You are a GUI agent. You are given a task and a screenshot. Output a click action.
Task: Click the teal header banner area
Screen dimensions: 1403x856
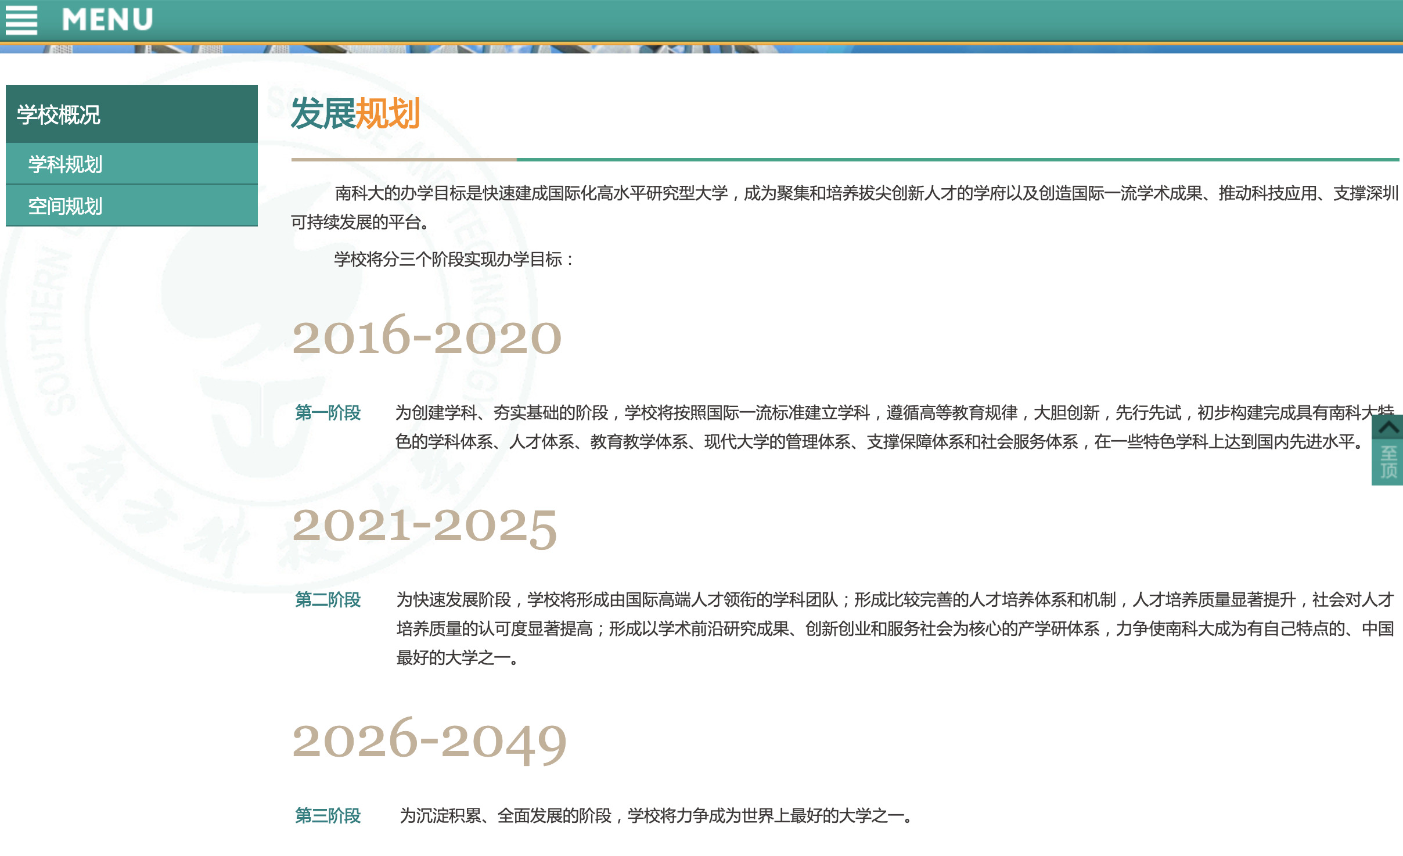697,20
